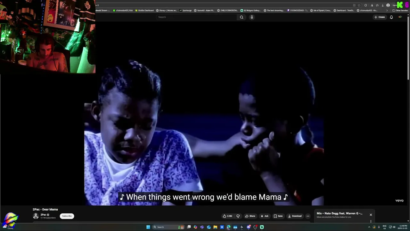Open more actions three-dot menu beside Download
Screen dimensions: 410x231
tap(308, 216)
